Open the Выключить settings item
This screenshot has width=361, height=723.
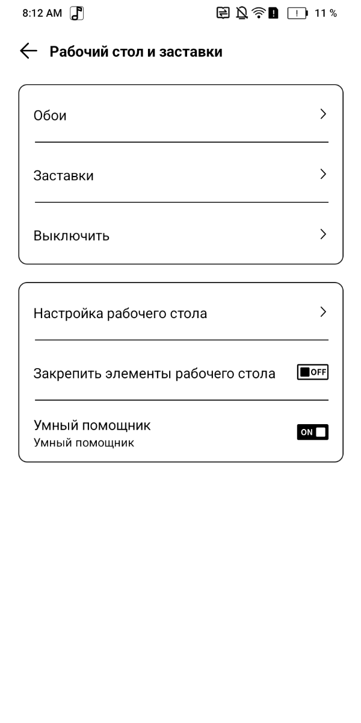(72, 236)
